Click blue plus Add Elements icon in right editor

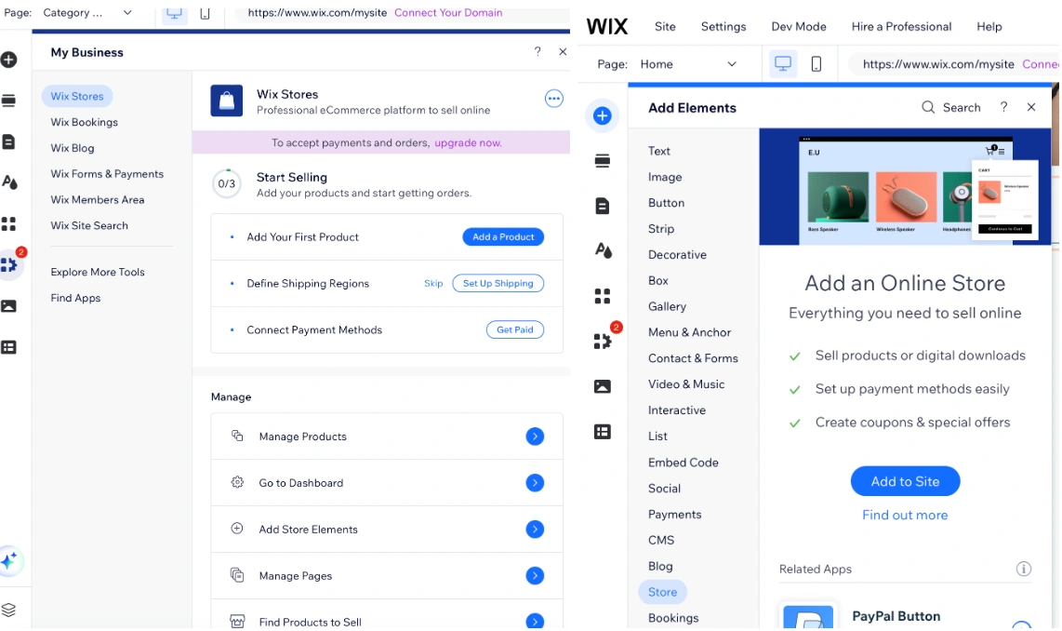coord(602,116)
